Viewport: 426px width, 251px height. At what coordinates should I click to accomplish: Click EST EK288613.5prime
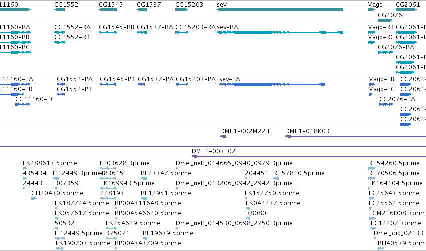pyautogui.click(x=25, y=168)
